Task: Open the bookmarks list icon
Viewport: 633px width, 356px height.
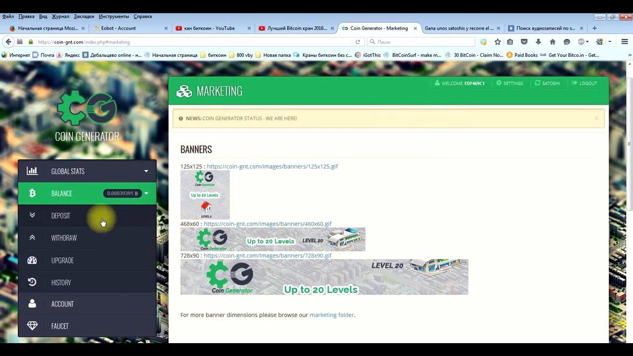Action: click(510, 42)
